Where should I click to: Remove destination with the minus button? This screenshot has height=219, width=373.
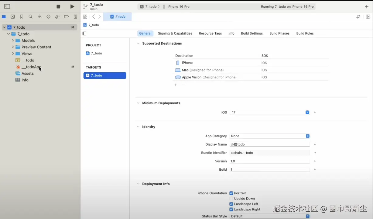tap(184, 85)
